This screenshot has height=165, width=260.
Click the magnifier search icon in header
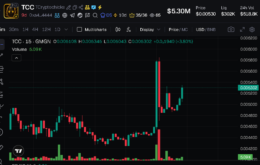tap(95, 15)
